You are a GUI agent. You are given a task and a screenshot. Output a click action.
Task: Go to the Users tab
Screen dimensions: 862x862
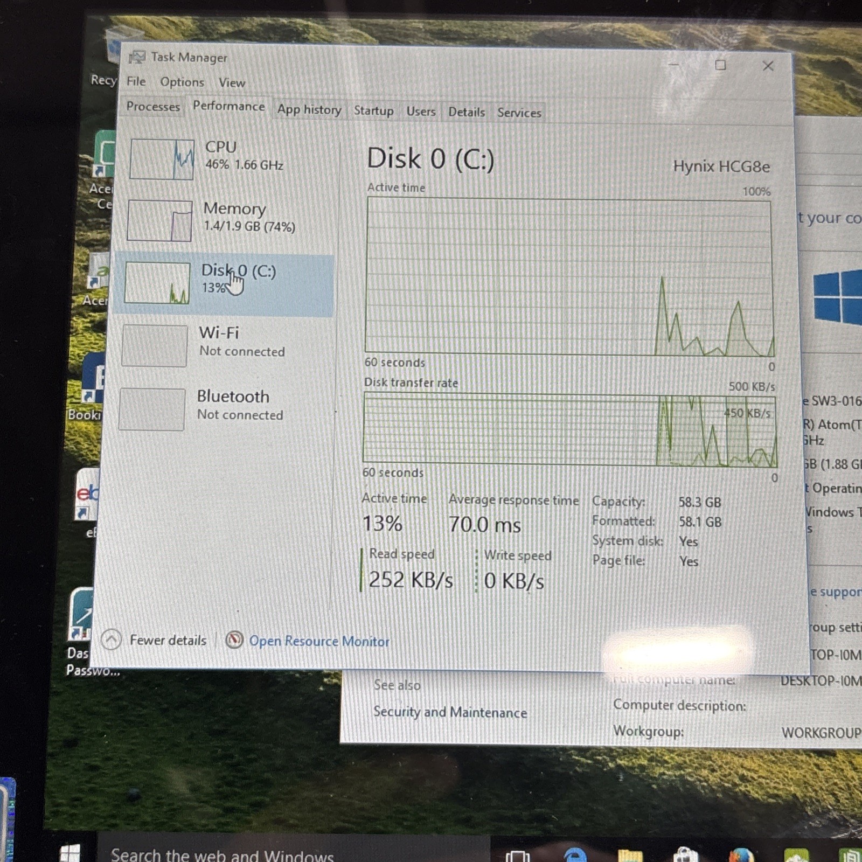click(x=421, y=112)
